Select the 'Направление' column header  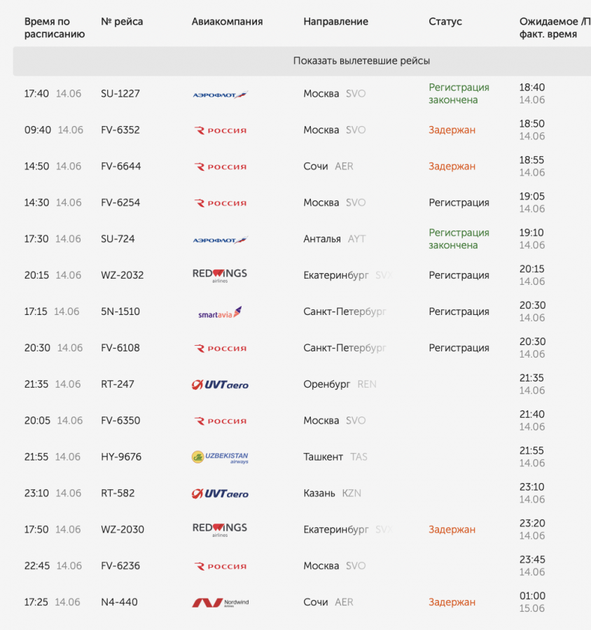[335, 21]
